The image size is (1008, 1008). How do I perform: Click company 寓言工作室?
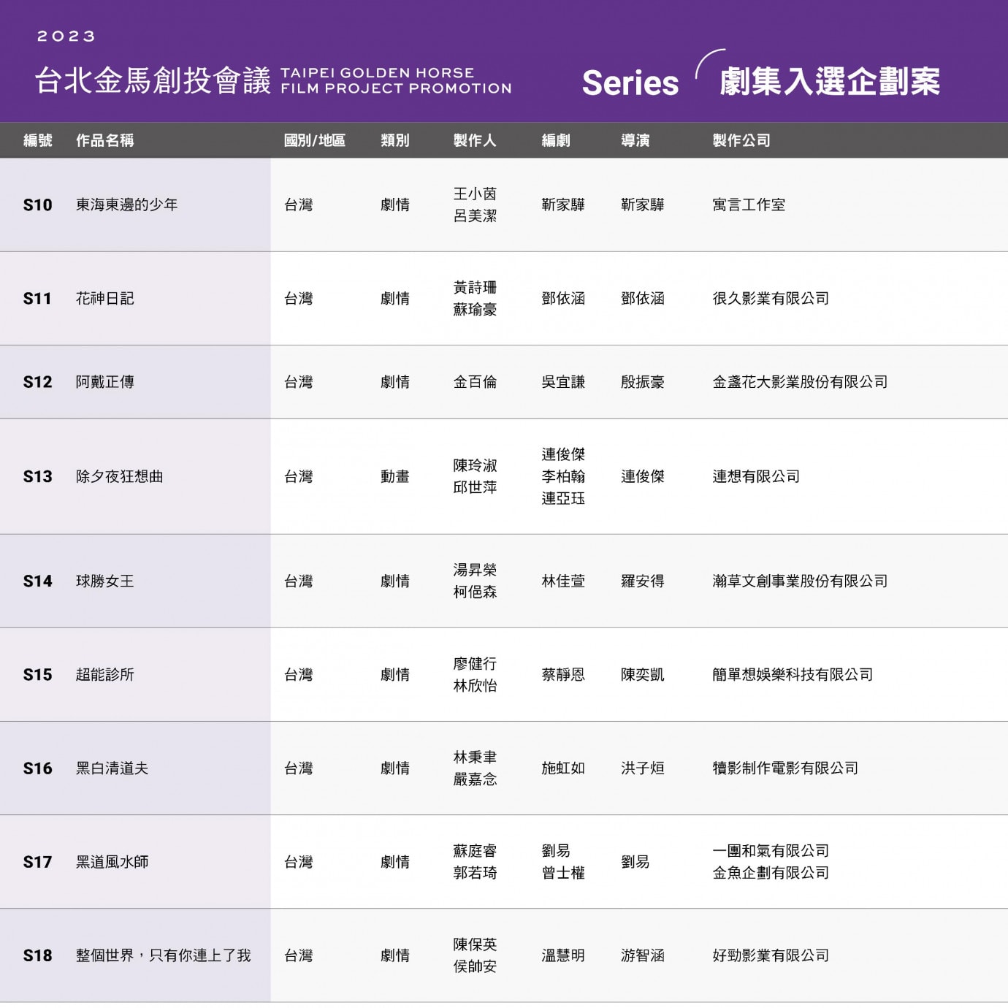click(x=748, y=205)
